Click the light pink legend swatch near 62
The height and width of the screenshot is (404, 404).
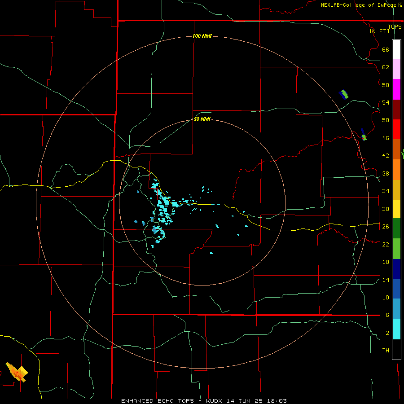tap(396, 69)
